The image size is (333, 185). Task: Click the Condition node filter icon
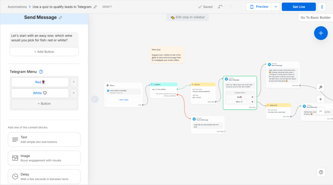pyautogui.click(x=152, y=85)
